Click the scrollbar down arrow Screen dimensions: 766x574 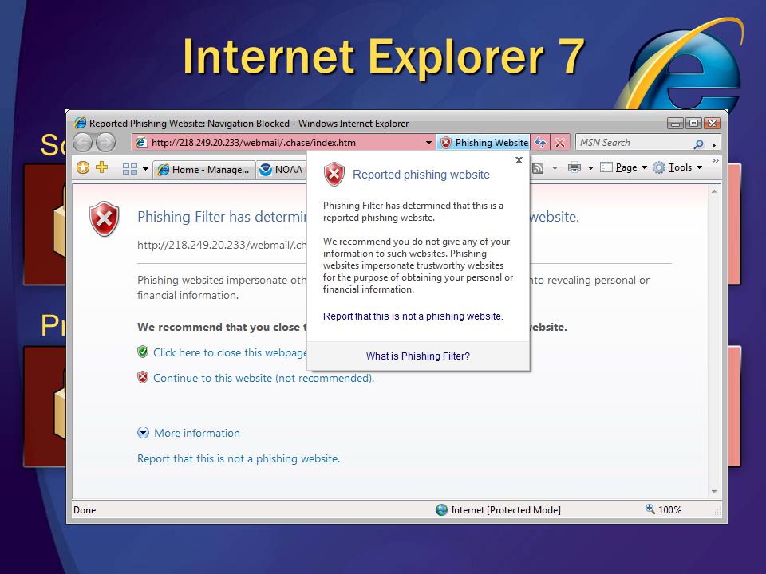pos(714,492)
